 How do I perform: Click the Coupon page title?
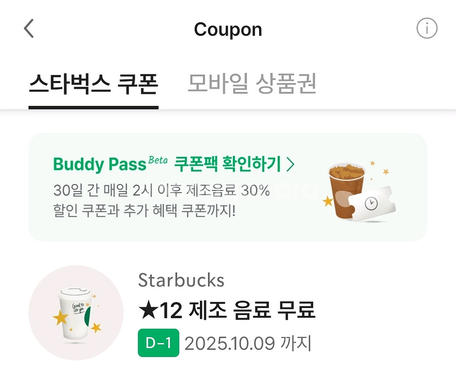tap(228, 29)
